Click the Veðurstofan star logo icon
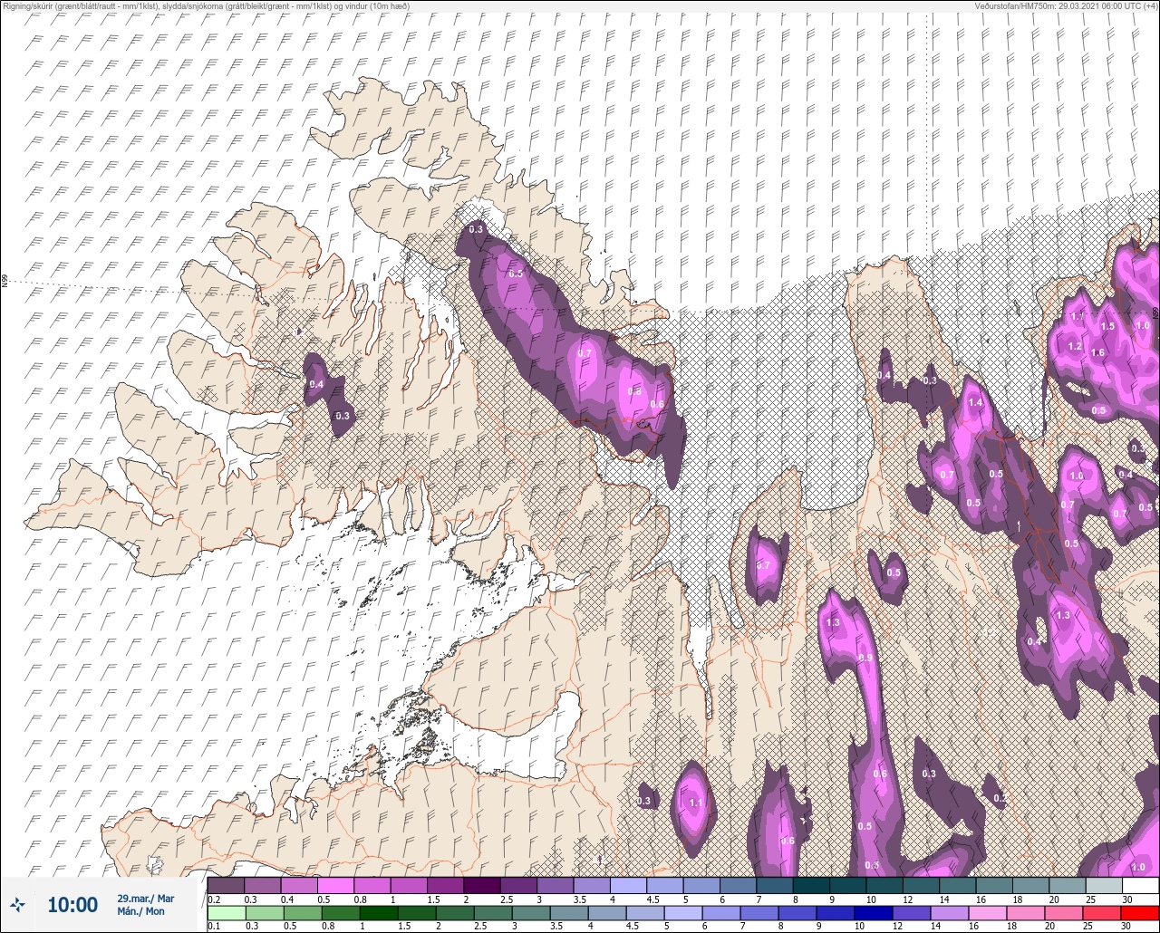The width and height of the screenshot is (1160, 933). point(17,904)
